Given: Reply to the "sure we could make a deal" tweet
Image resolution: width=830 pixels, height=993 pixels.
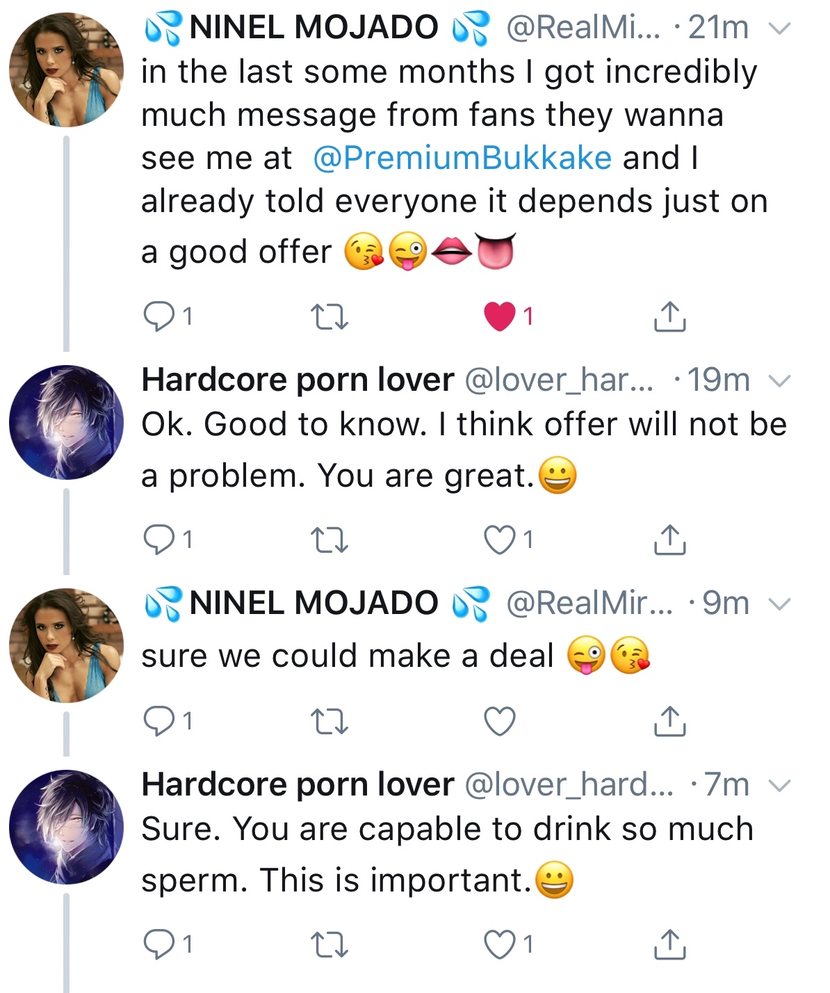Looking at the screenshot, I should (x=158, y=721).
